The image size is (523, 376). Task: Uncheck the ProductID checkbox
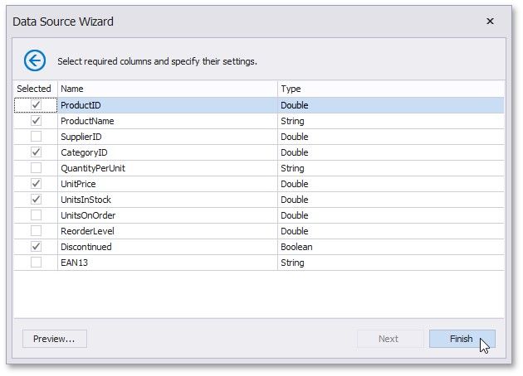[36, 105]
